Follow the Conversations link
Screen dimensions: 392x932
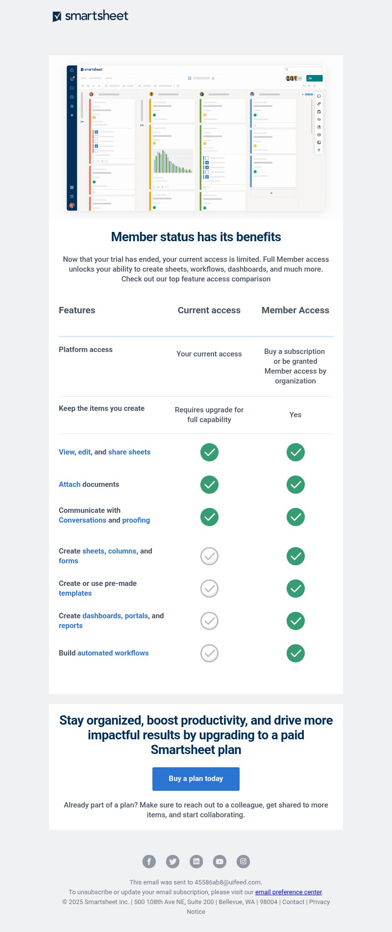coord(82,520)
